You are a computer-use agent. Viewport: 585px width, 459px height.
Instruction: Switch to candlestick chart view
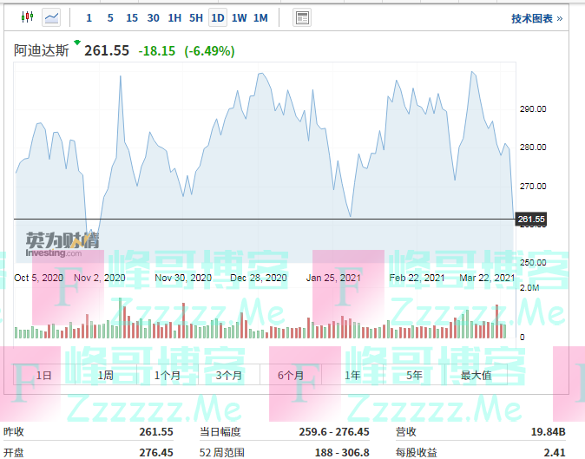click(x=27, y=17)
